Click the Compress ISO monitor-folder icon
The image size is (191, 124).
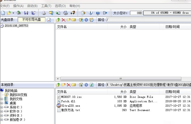(51, 13)
